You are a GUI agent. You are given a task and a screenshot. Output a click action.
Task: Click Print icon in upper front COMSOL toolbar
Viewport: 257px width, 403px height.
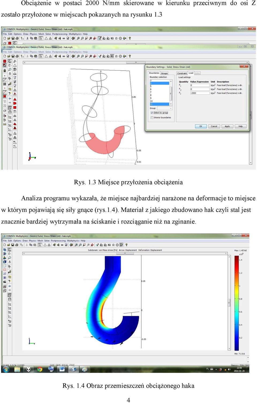pos(17,56)
